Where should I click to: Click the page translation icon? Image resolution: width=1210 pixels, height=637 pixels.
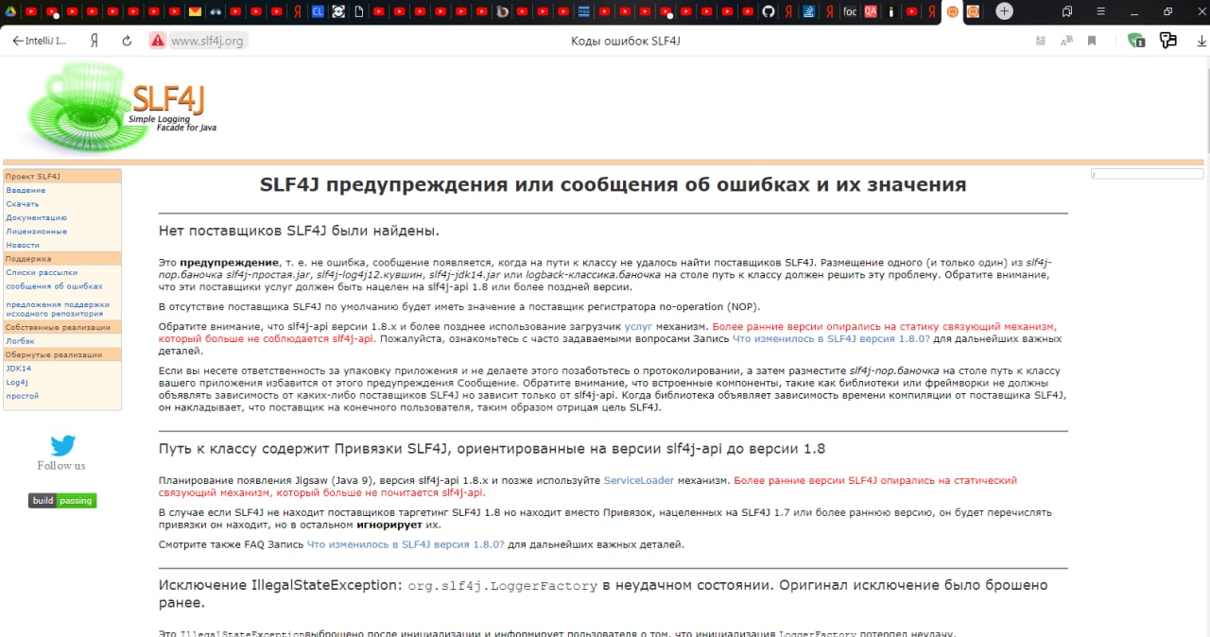tap(1067, 41)
